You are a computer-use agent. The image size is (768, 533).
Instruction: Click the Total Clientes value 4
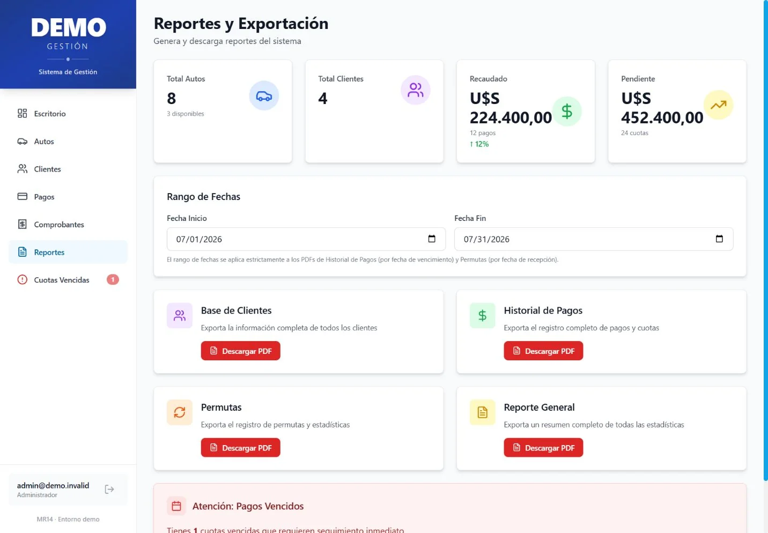323,98
